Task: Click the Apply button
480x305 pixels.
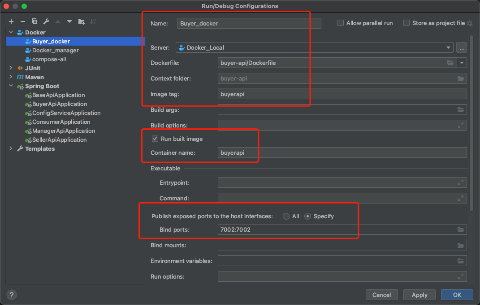Action: tap(419, 295)
